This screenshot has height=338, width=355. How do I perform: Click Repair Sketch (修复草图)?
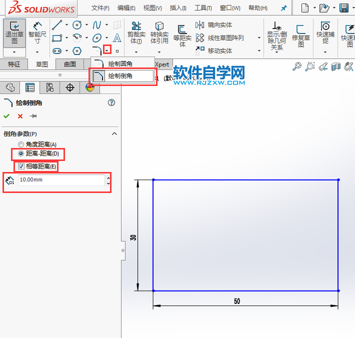pos(301,36)
